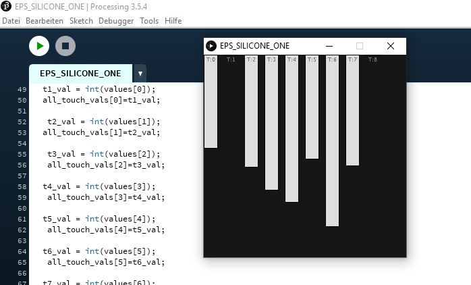Viewport: 471px width, 285px height.
Task: Click code line 'all_touch_vals[5]=t6_val;'
Action: (x=106, y=263)
